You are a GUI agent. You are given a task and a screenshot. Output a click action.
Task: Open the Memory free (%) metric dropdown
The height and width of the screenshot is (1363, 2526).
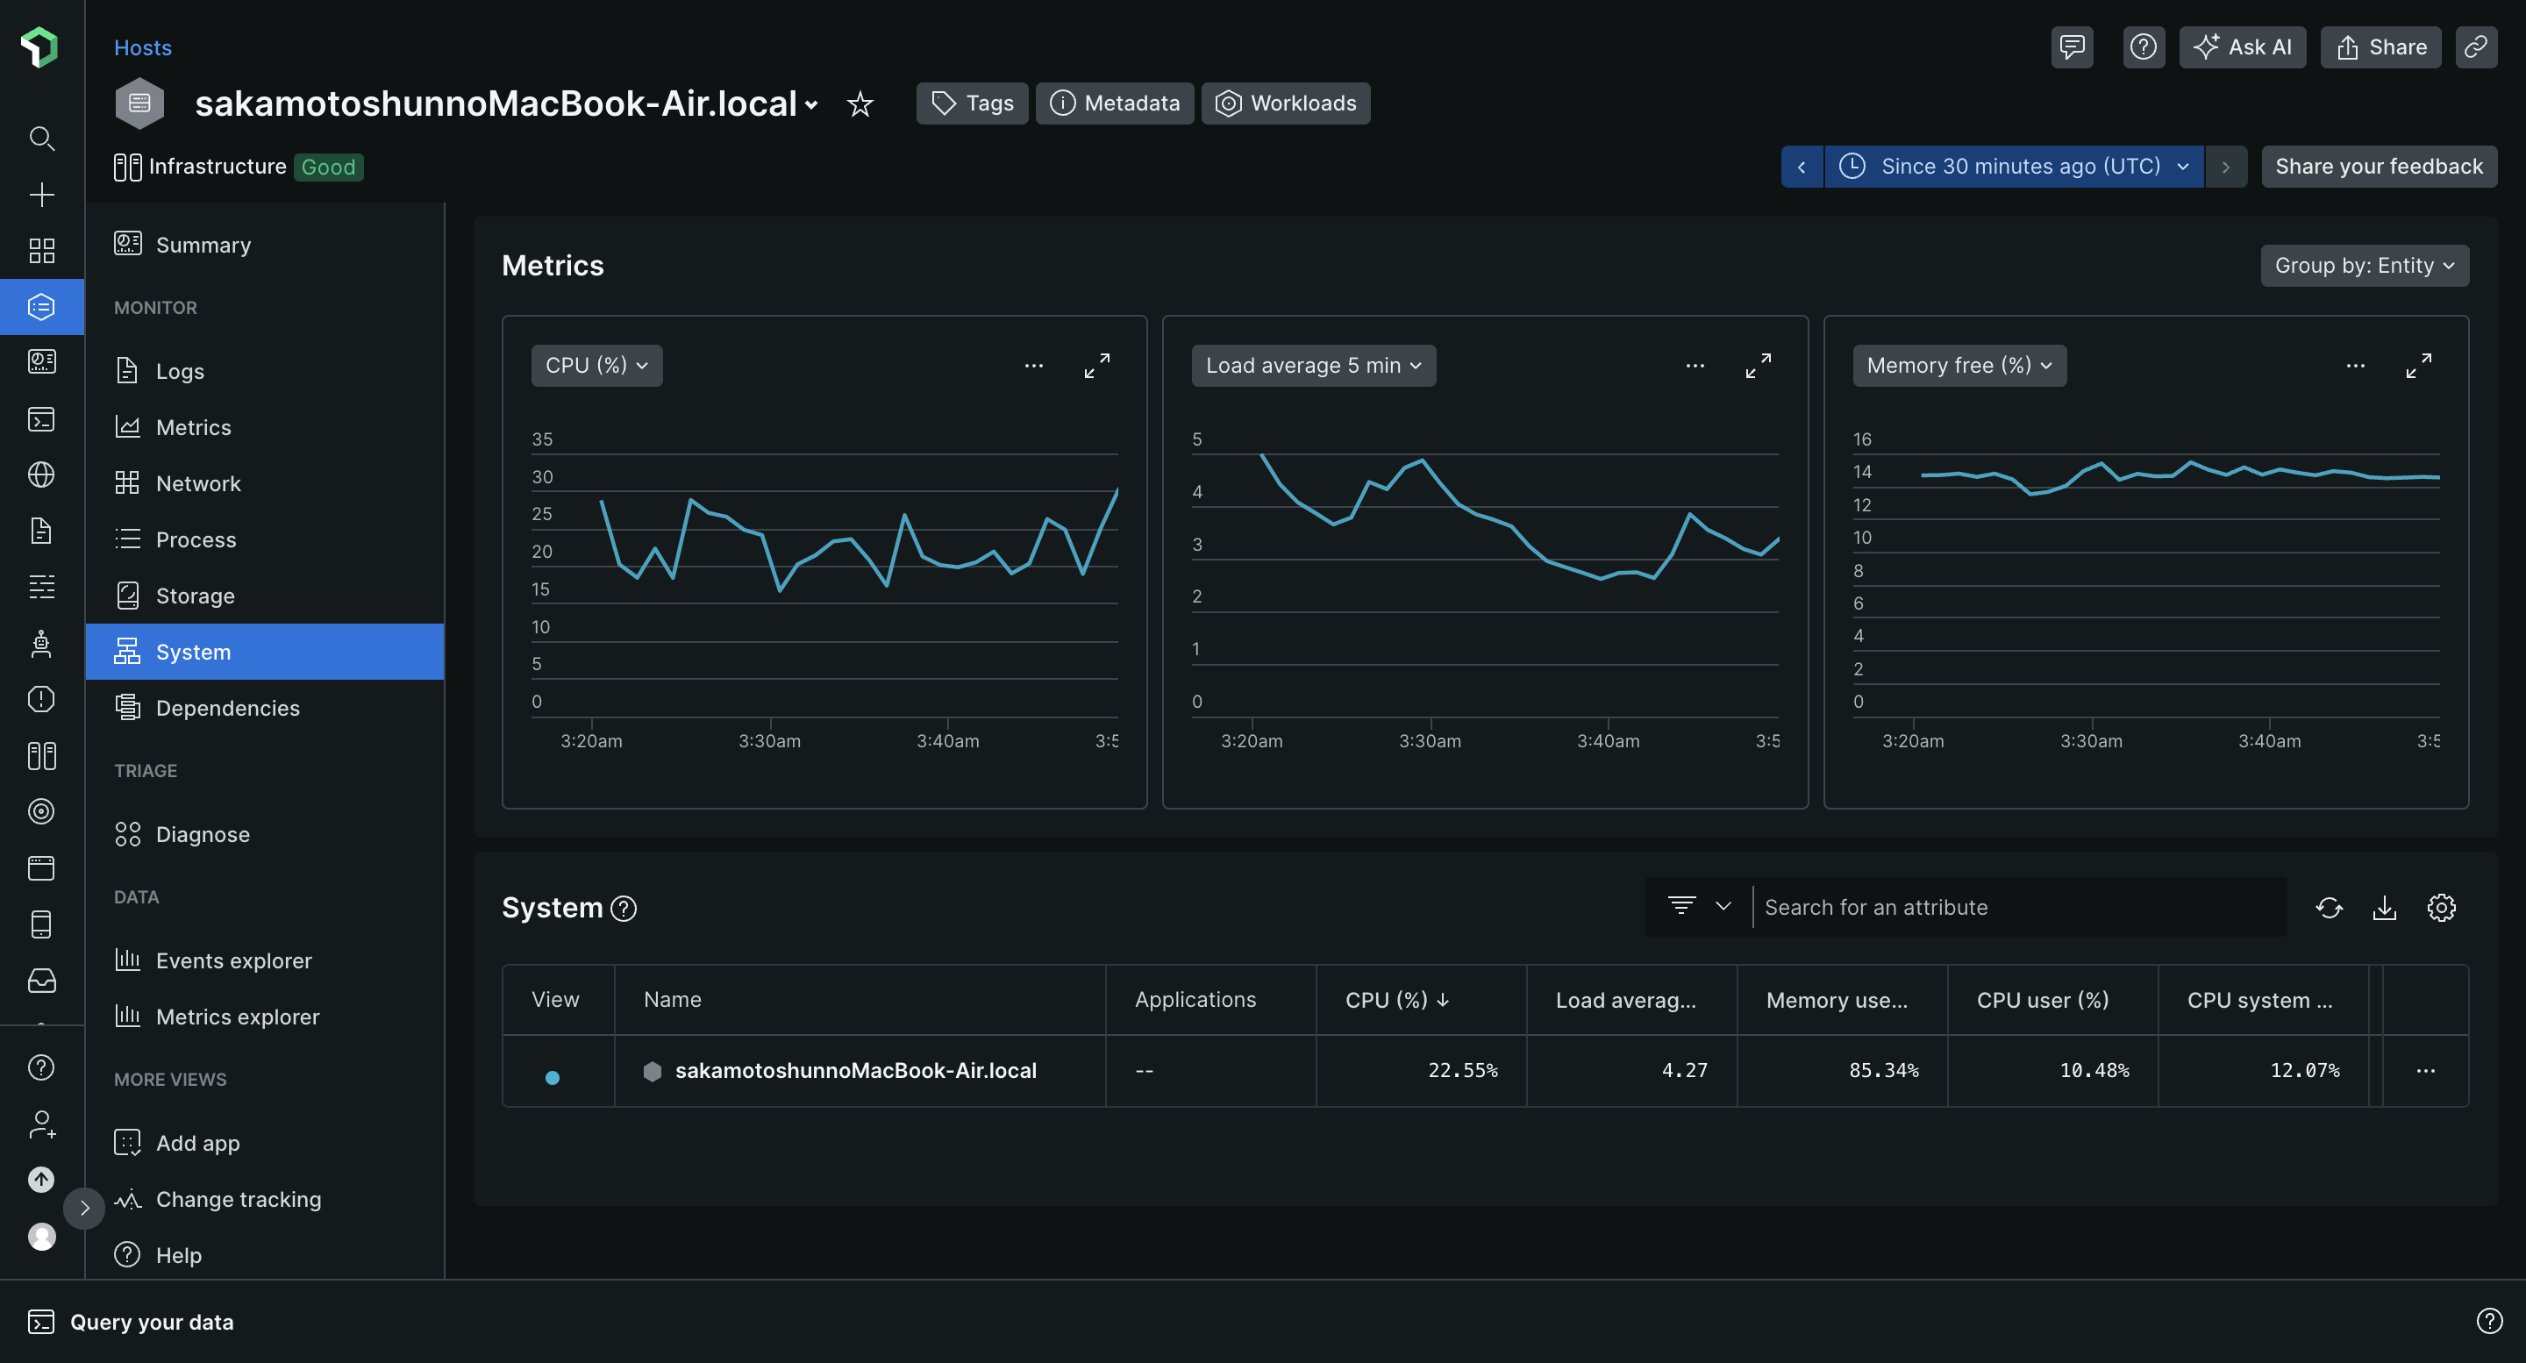tap(1959, 366)
